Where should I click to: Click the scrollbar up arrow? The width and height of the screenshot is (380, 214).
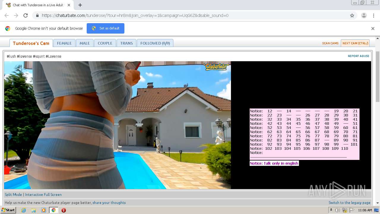point(378,38)
